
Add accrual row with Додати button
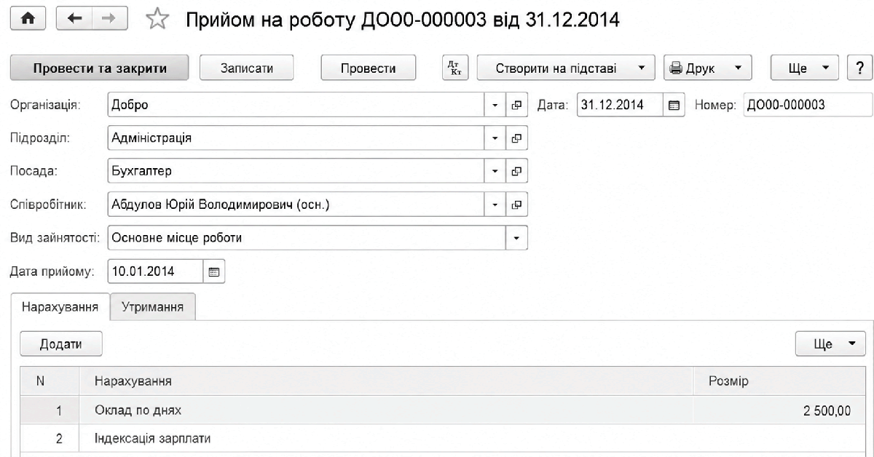point(60,344)
